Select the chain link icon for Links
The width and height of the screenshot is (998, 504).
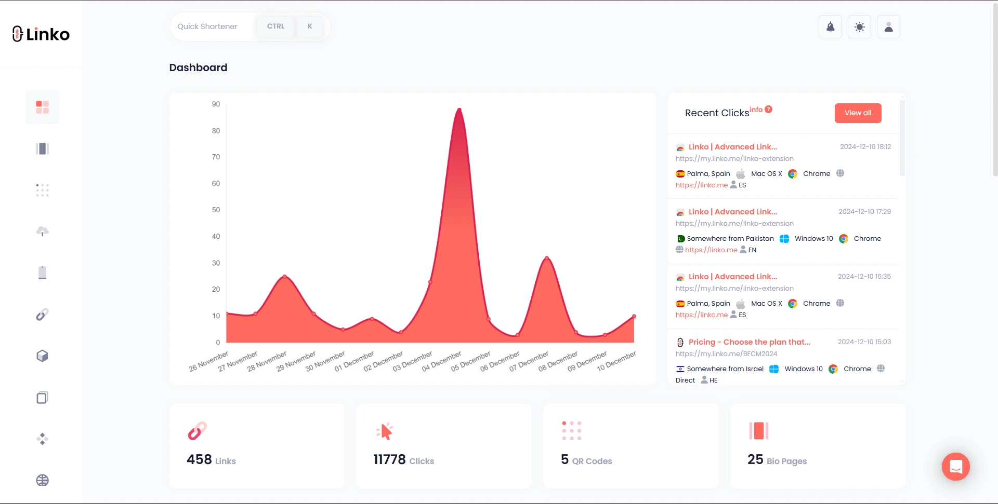[43, 314]
